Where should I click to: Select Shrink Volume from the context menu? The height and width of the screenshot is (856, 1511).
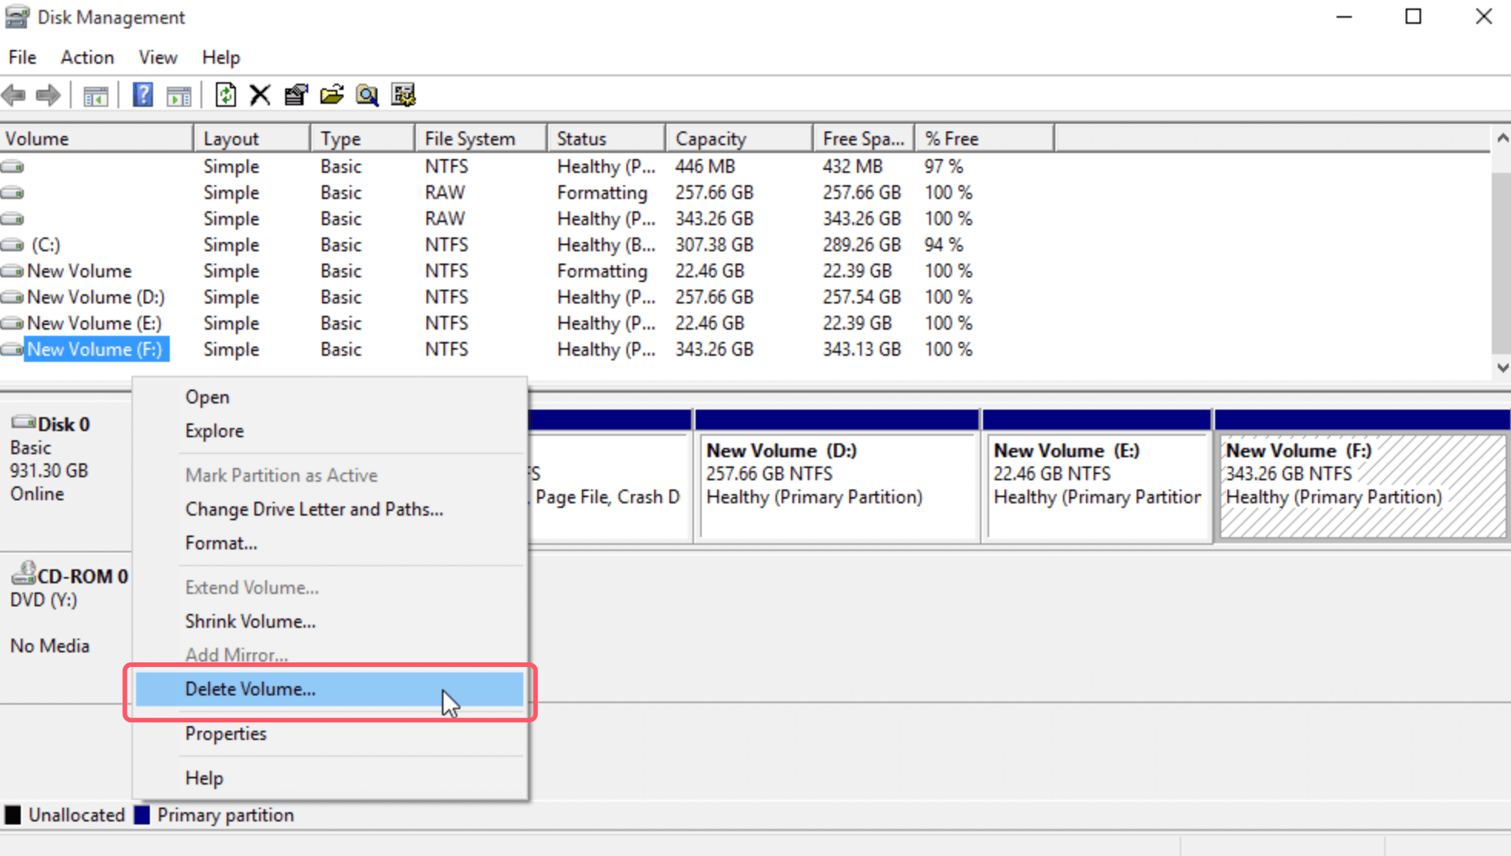pos(250,621)
